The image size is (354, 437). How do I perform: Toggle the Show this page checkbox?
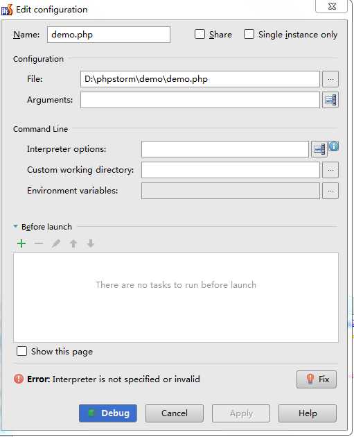(21, 351)
